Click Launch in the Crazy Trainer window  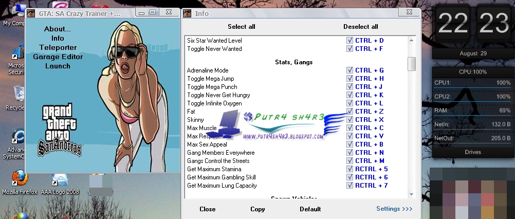[x=58, y=66]
